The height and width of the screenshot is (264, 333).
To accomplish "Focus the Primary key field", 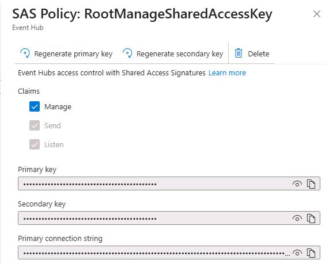I will 169,183.
